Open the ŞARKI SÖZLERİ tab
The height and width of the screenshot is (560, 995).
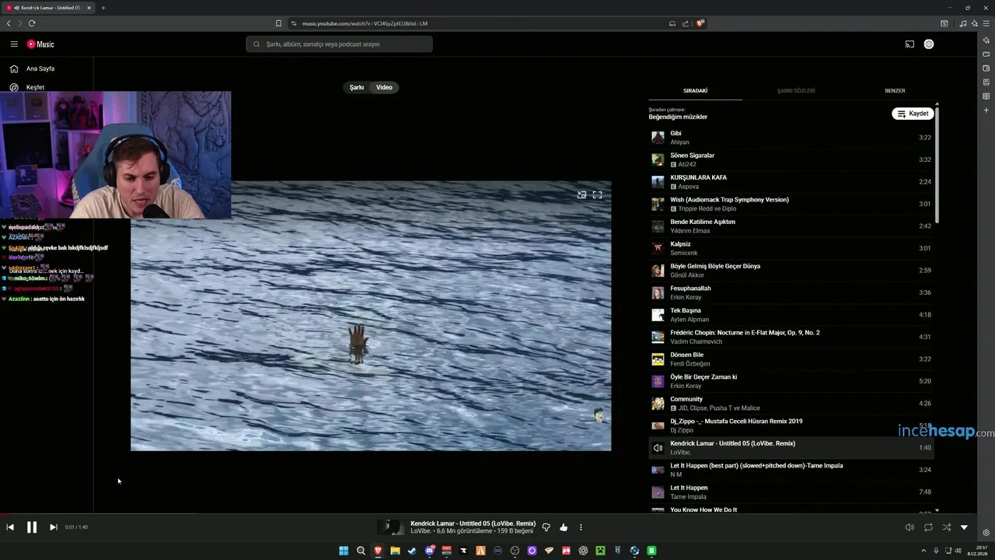[x=796, y=90]
